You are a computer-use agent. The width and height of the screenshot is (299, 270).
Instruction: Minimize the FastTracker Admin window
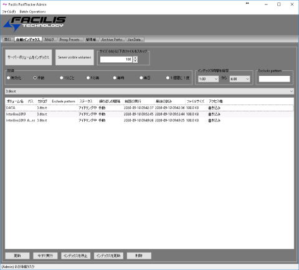point(266,4)
